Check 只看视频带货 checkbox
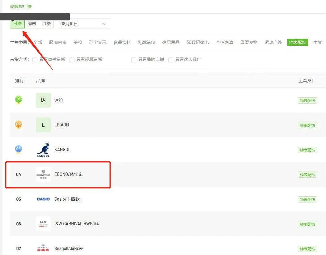The width and height of the screenshot is (326, 255). pyautogui.click(x=72, y=60)
